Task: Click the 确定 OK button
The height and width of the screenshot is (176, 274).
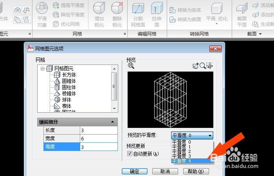Action: pos(135,171)
